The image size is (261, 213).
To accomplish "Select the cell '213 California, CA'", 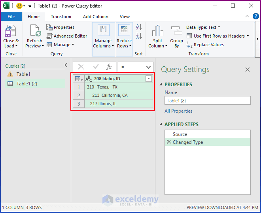I will coord(119,95).
